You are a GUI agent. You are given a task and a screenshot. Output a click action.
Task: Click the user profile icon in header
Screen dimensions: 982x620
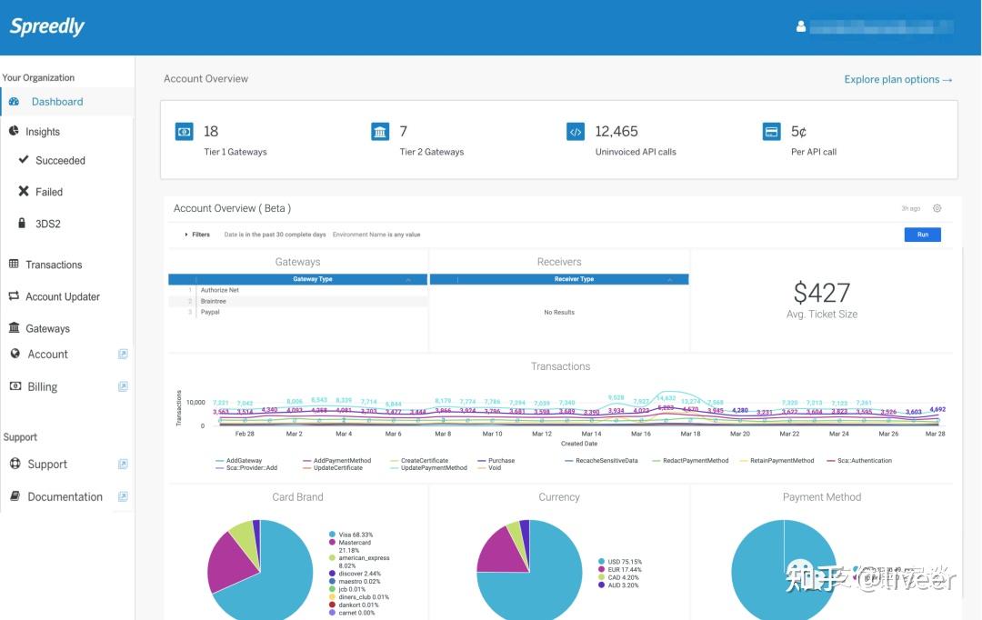800,27
